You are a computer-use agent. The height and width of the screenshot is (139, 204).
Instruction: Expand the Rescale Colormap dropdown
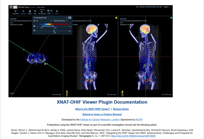click(60, 21)
